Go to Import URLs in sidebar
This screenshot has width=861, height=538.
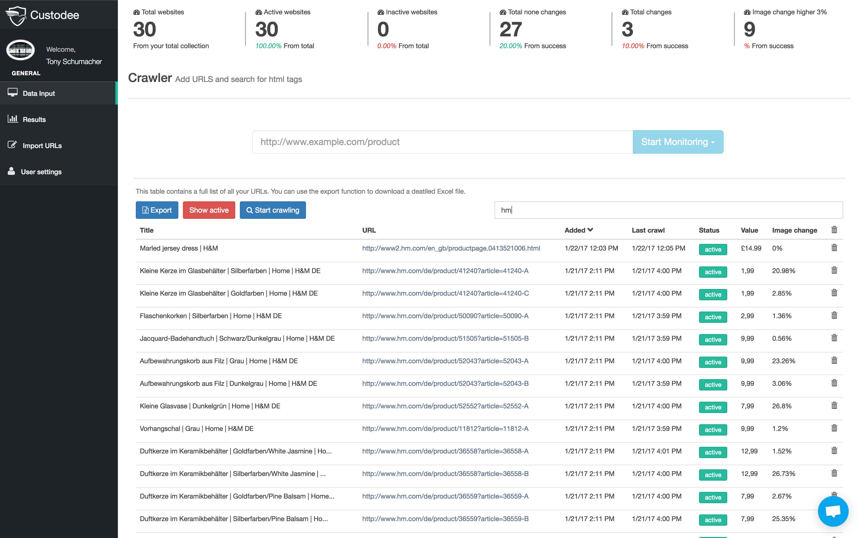[x=42, y=146]
